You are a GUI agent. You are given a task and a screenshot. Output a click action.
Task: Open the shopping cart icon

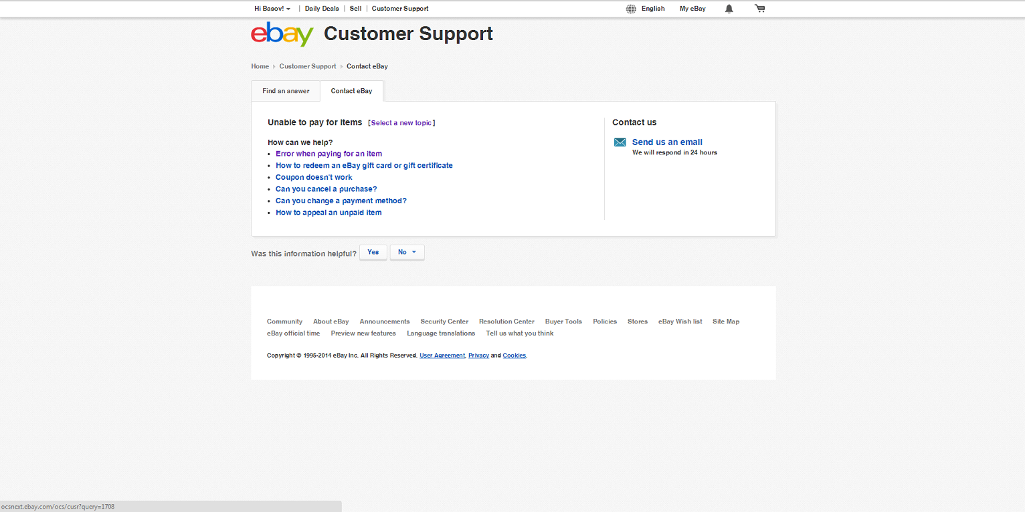759,9
